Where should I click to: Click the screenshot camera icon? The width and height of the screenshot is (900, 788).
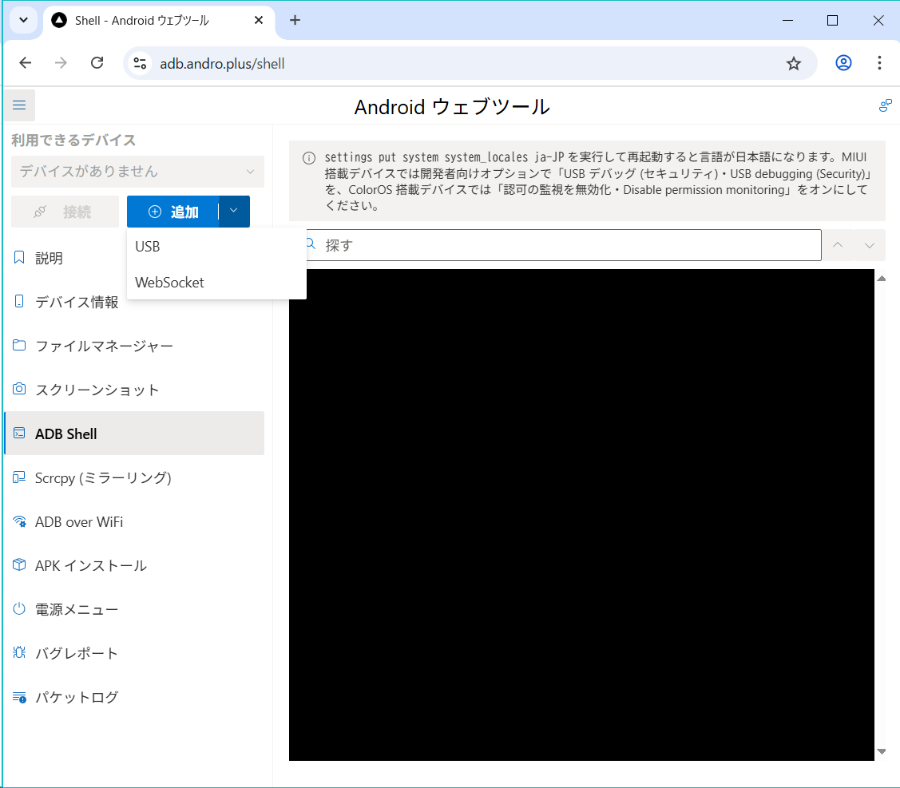coord(19,390)
